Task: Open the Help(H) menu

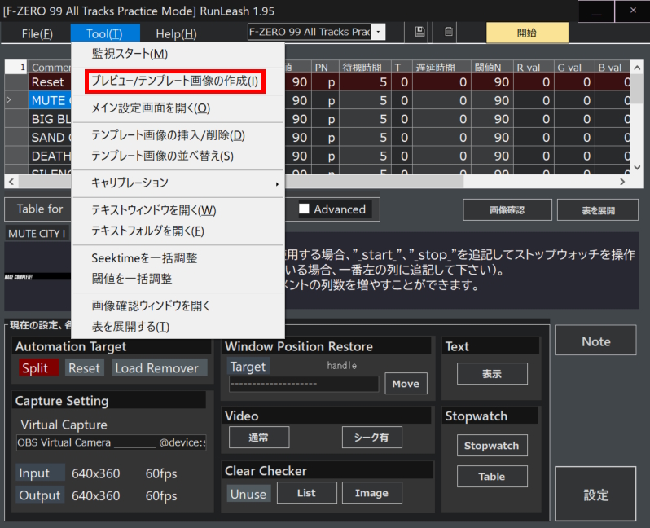Action: pyautogui.click(x=176, y=33)
